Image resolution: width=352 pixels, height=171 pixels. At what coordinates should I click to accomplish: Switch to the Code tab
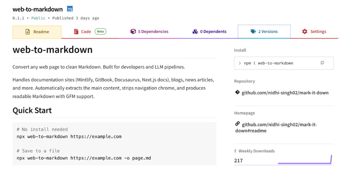tap(90, 32)
